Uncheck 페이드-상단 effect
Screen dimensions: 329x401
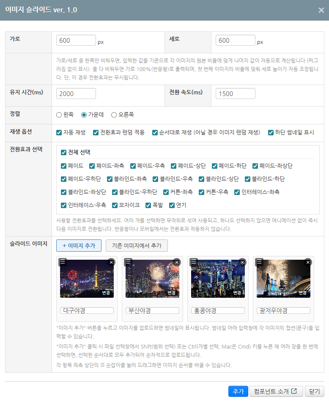pos(173,166)
